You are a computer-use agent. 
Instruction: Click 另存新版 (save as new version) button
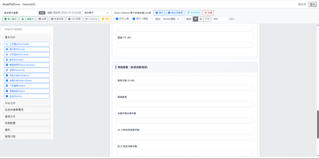(x=193, y=12)
